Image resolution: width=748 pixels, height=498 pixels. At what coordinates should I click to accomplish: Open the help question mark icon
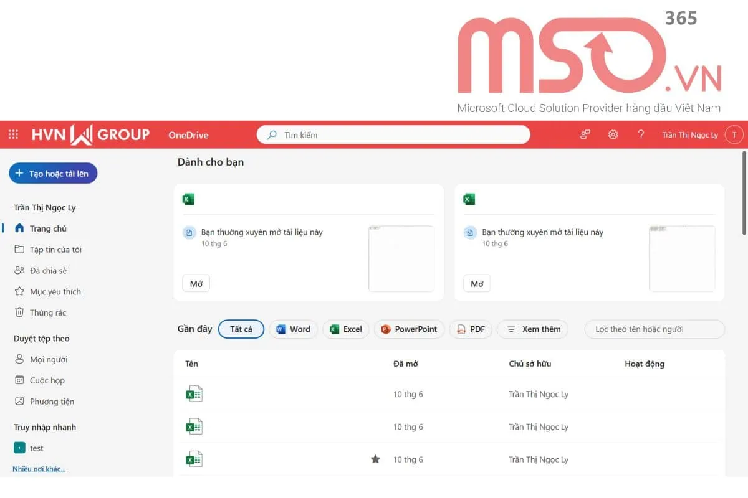point(641,134)
